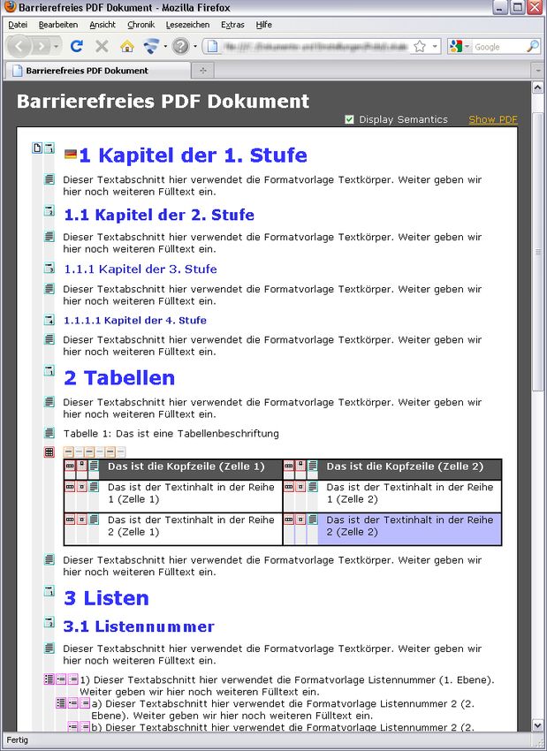
Task: Click the blue signal-shaped add-on icon in toolbar
Action: (x=151, y=46)
